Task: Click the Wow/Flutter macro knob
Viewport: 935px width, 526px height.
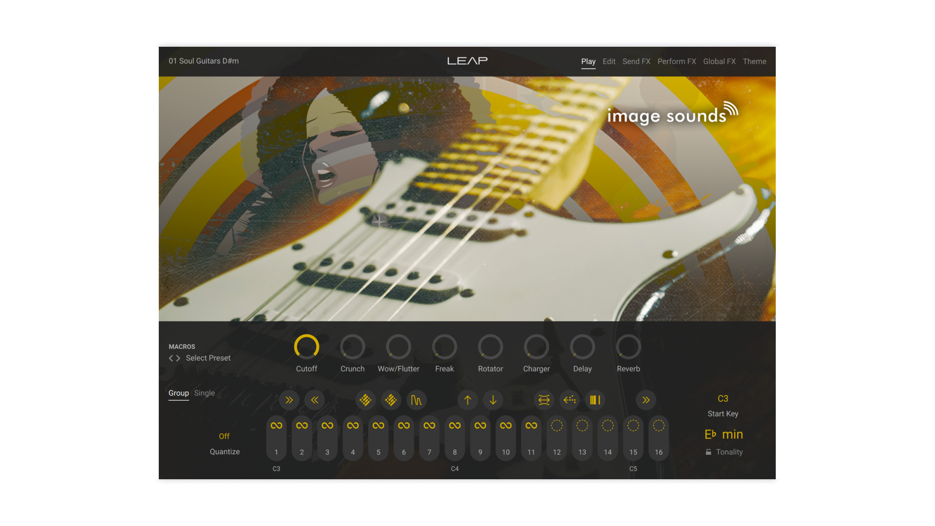Action: pyautogui.click(x=398, y=347)
